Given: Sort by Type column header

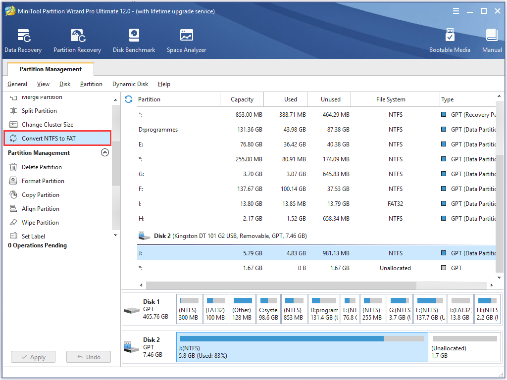Looking at the screenshot, I should [x=467, y=99].
